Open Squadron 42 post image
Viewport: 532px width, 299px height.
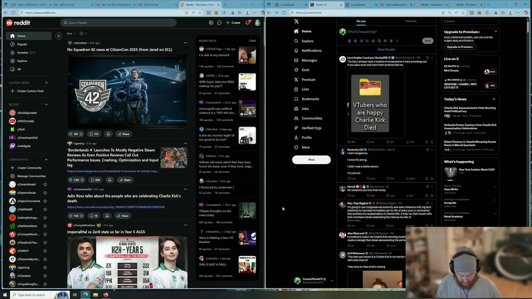[x=127, y=91]
